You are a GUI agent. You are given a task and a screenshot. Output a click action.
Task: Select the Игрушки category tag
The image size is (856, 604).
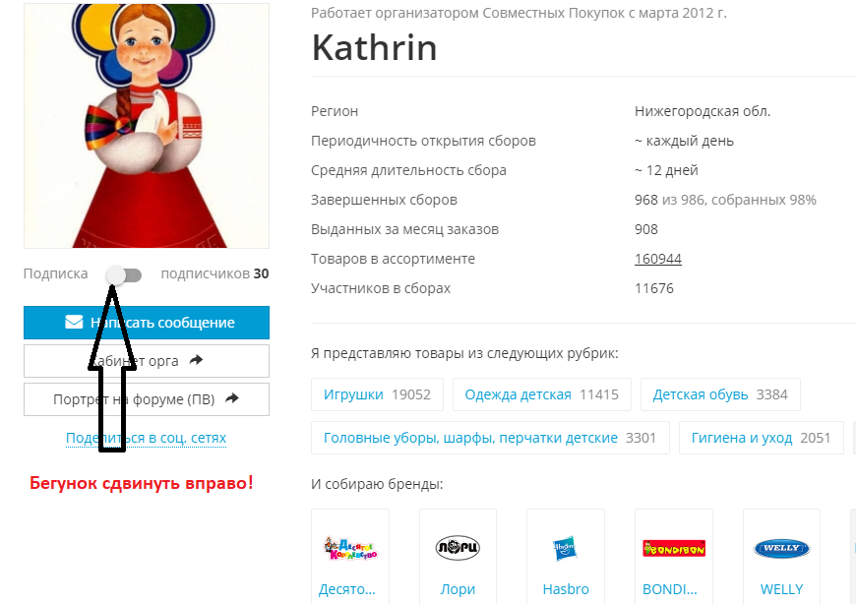click(377, 394)
